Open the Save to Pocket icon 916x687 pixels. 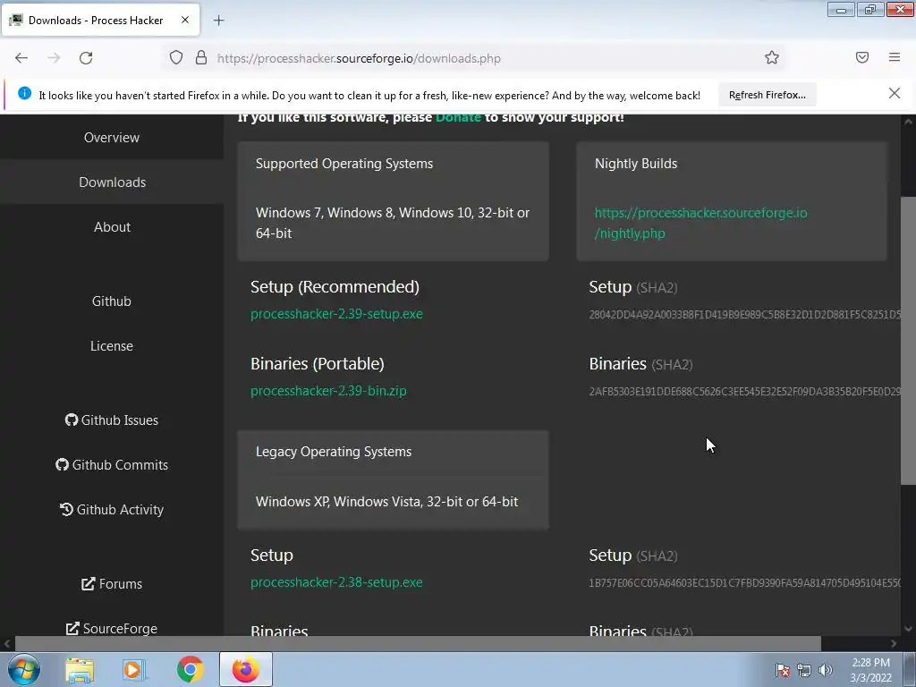tap(862, 57)
